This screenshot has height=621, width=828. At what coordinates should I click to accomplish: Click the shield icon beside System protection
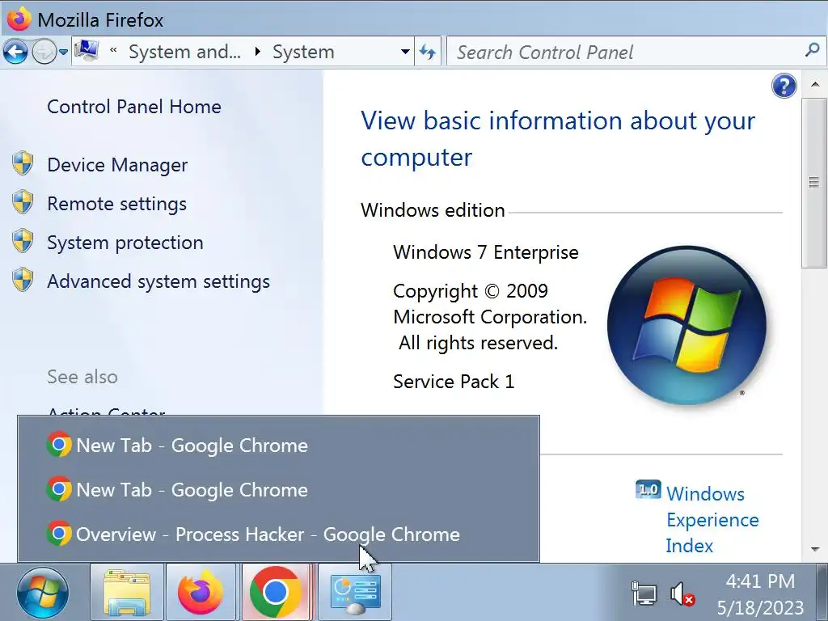coord(23,241)
